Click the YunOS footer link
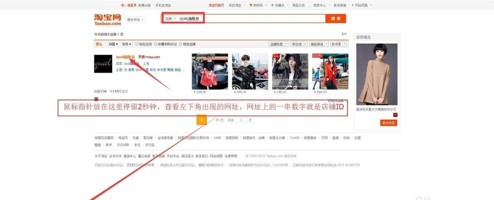This screenshot has height=200, width=494. tap(294, 138)
